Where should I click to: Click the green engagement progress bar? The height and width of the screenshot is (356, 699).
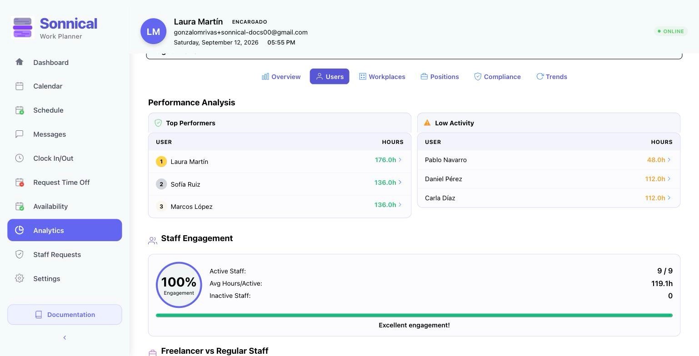pos(414,315)
